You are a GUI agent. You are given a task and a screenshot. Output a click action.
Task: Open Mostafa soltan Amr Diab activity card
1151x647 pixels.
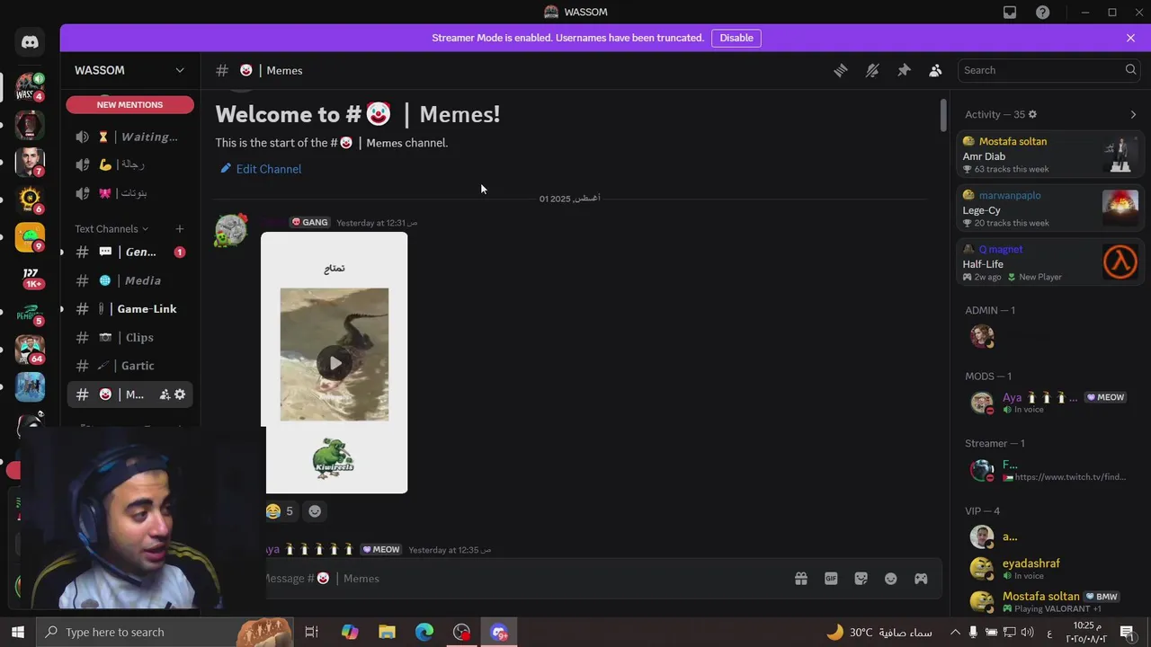pos(1049,155)
